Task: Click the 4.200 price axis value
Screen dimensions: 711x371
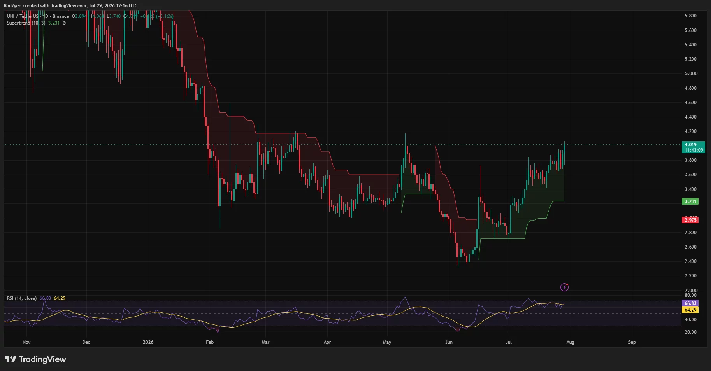Action: (691, 131)
